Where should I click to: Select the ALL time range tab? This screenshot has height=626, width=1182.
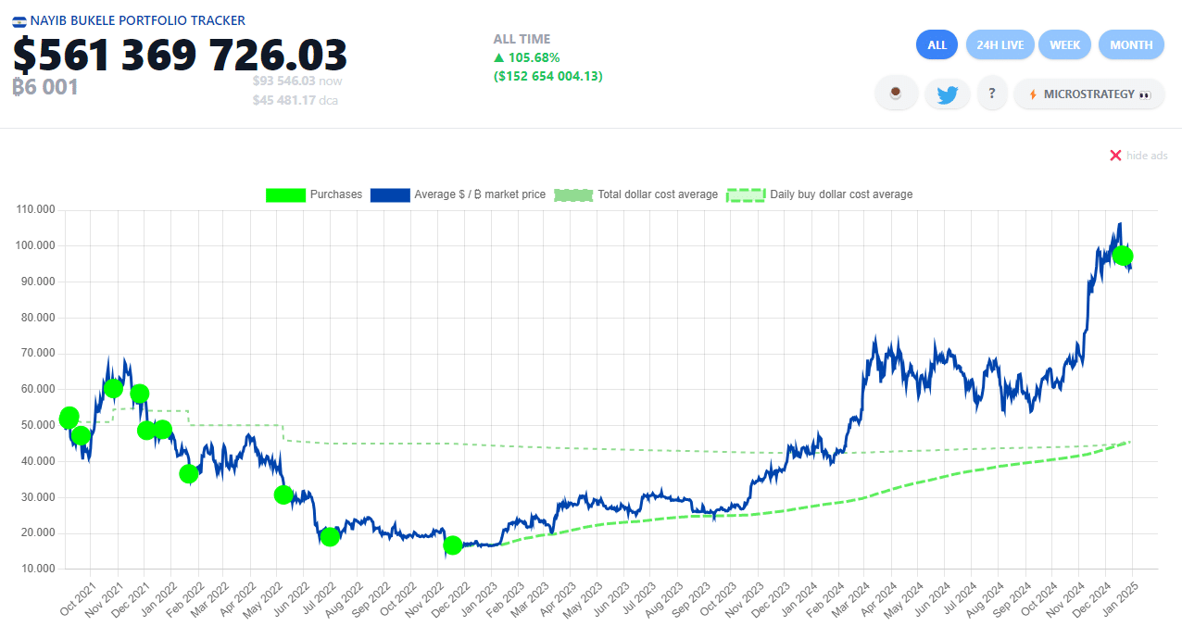[x=937, y=44]
